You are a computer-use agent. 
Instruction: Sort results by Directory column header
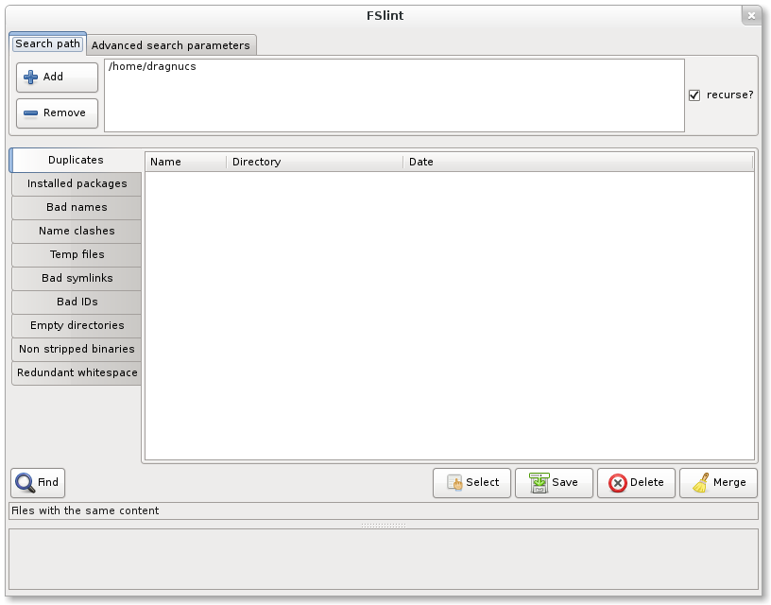point(315,162)
